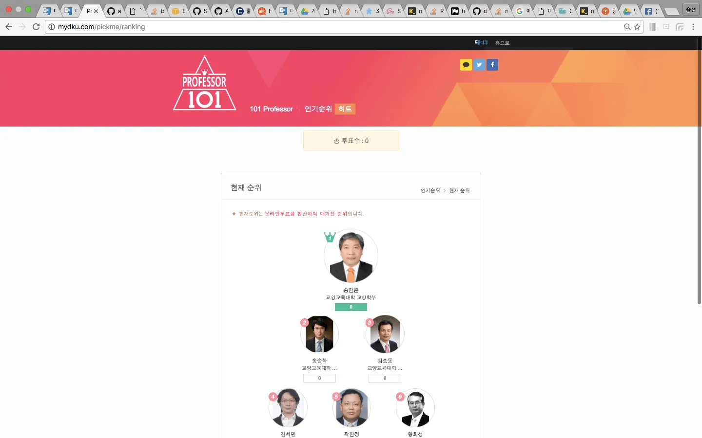The width and height of the screenshot is (702, 438).
Task: Select second-ranked professor 송승복 photo
Action: (x=319, y=334)
